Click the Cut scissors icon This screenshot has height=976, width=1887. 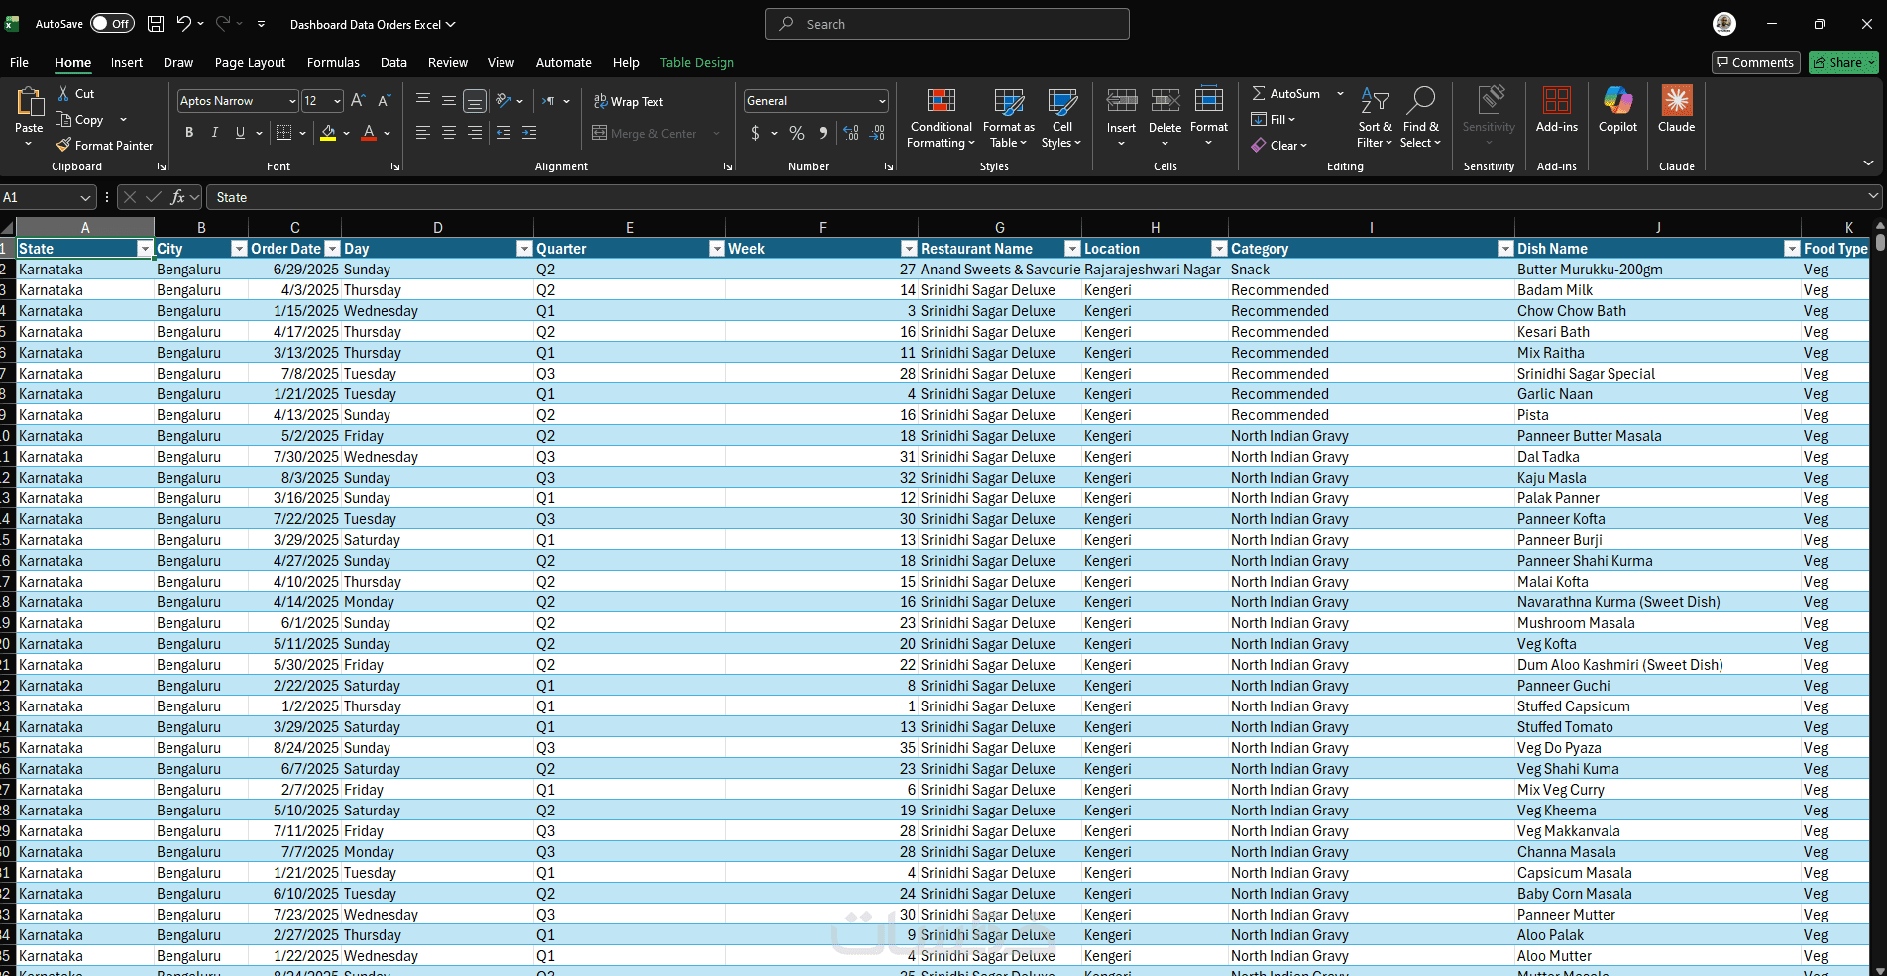pyautogui.click(x=64, y=93)
